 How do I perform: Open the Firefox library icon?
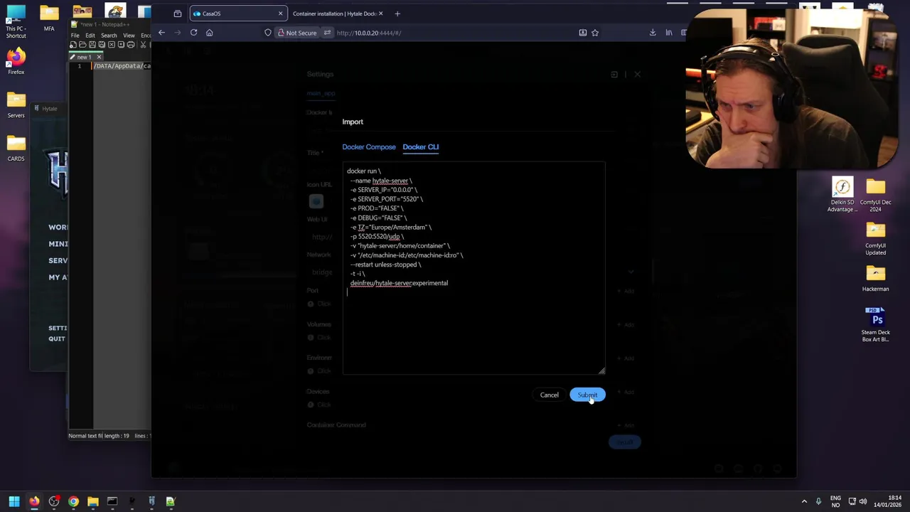[669, 33]
